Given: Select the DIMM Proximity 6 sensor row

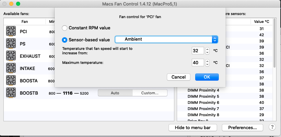Looking at the screenshot, I should pyautogui.click(x=225, y=102).
